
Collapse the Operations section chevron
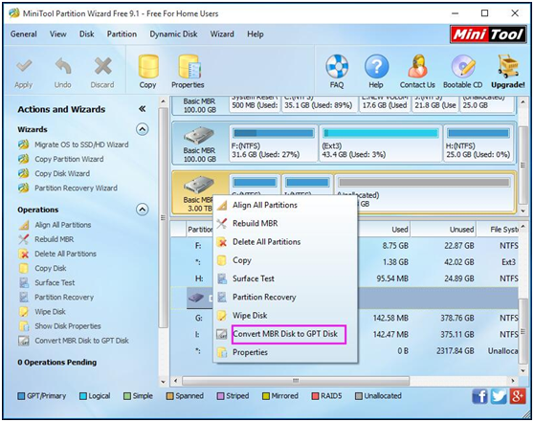click(143, 210)
